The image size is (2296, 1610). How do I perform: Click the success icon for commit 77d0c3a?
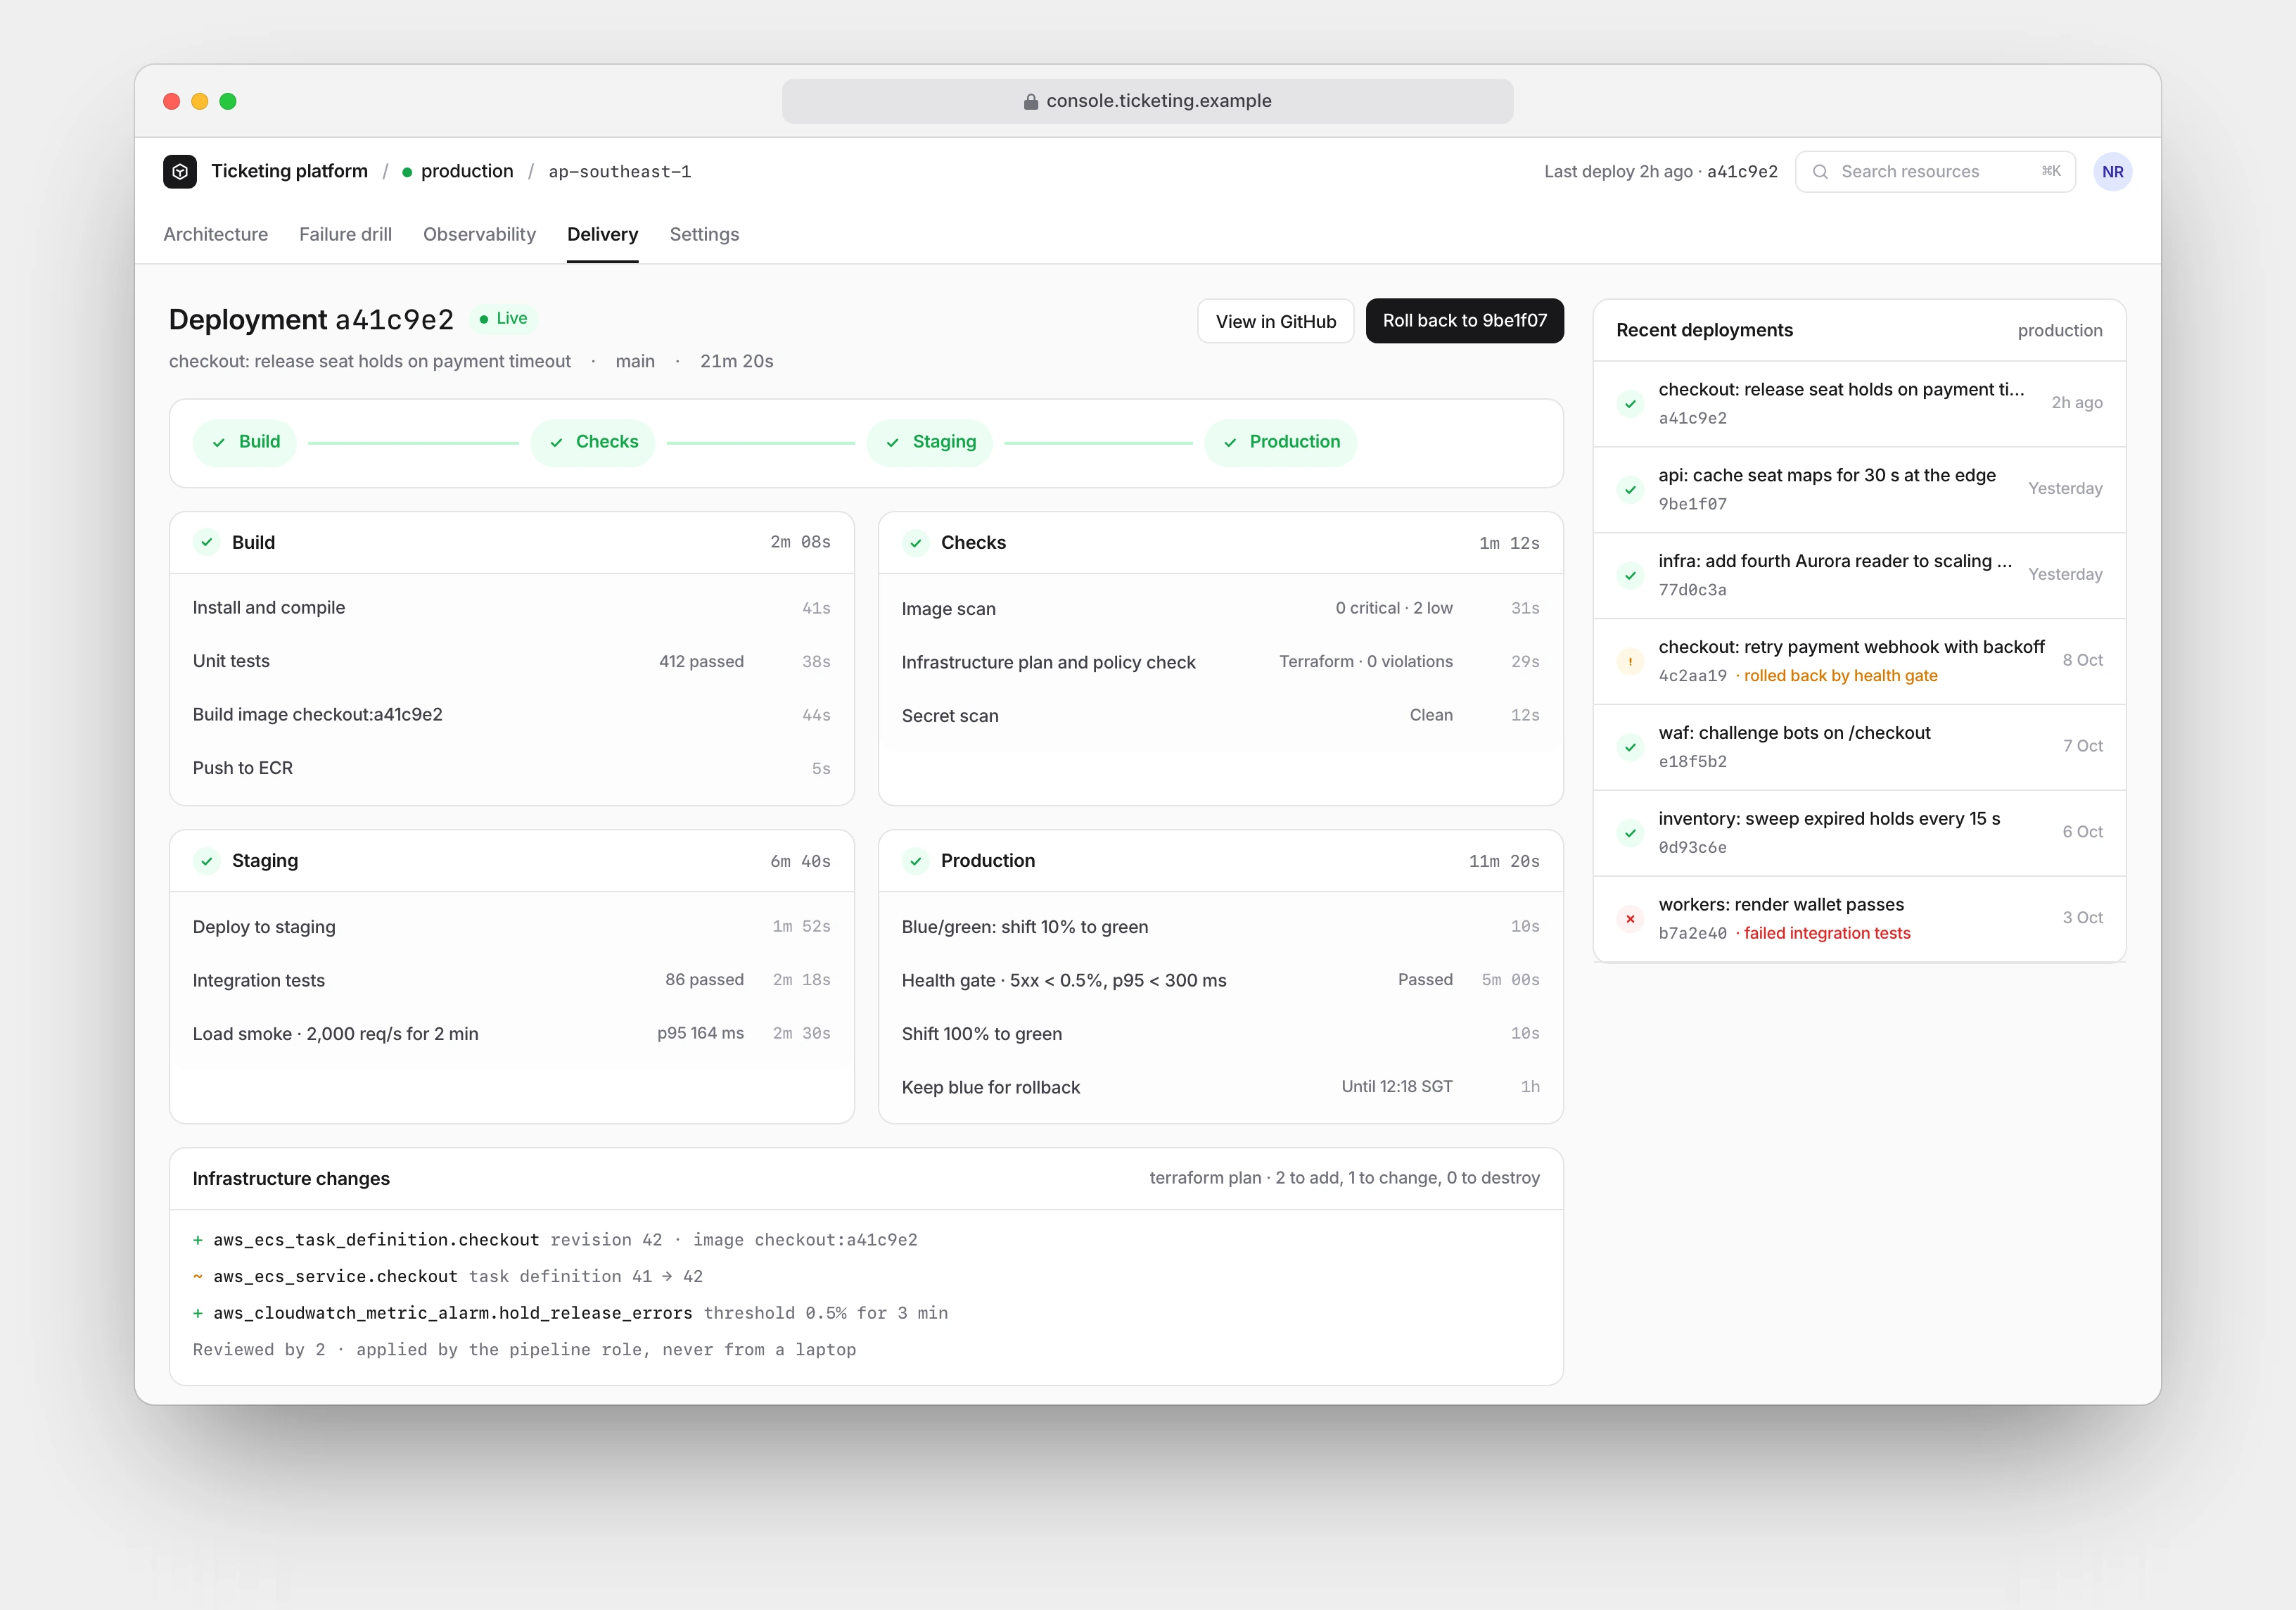1631,576
